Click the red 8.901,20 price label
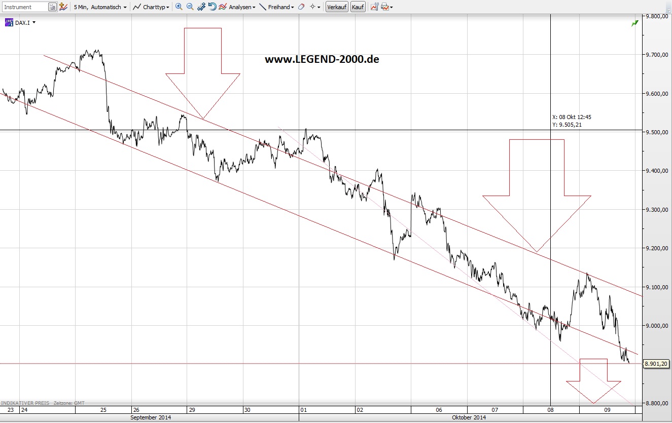 [657, 364]
